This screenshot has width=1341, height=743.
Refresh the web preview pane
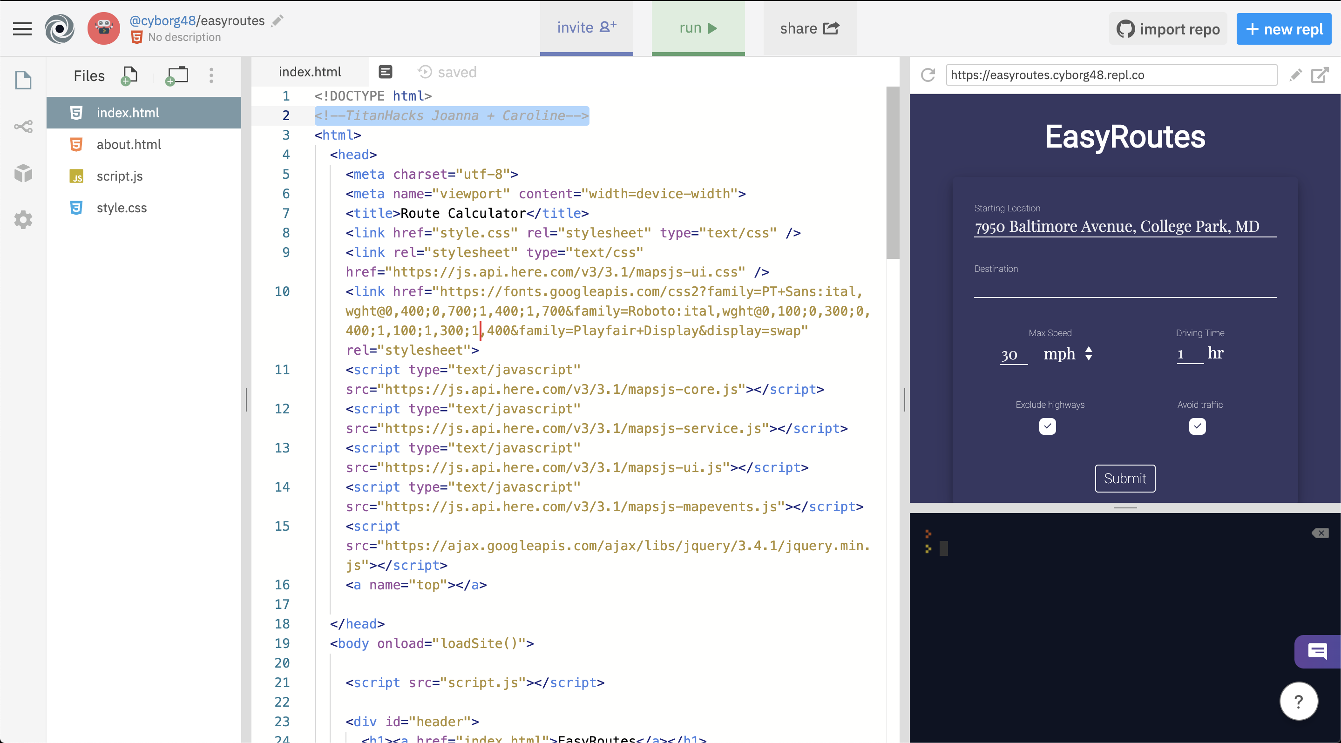click(x=928, y=75)
